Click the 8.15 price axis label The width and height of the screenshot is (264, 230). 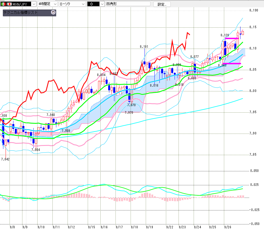(x=253, y=27)
